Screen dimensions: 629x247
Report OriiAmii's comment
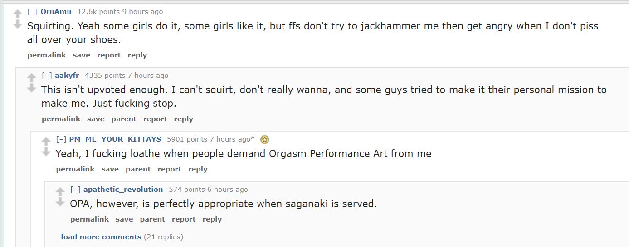tap(109, 55)
